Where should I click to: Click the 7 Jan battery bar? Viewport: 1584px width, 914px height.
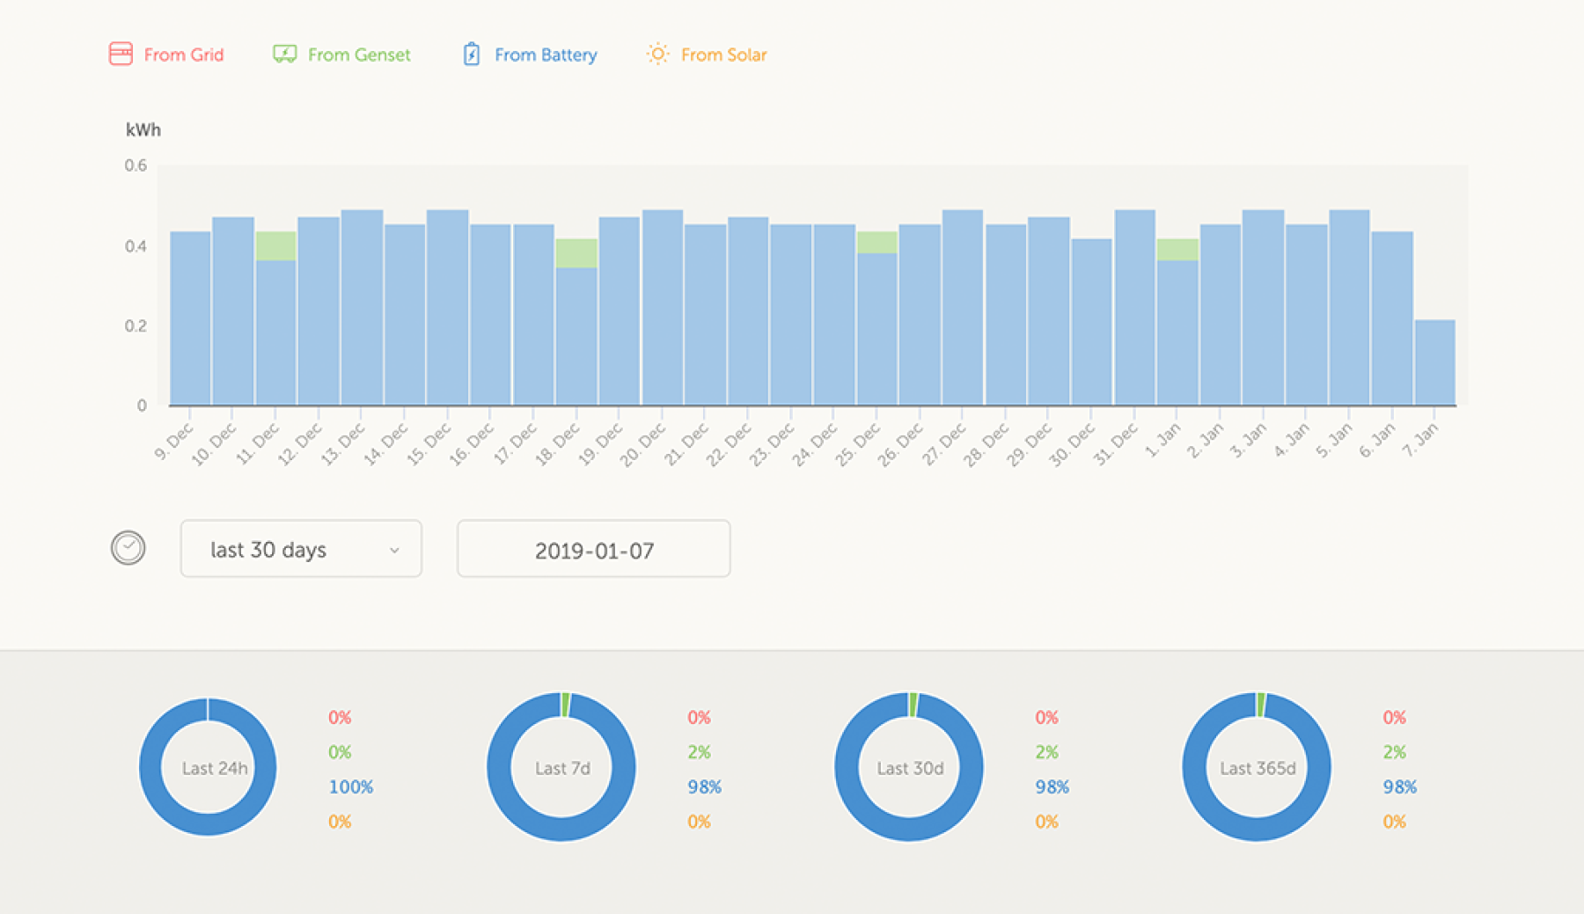[x=1434, y=362]
